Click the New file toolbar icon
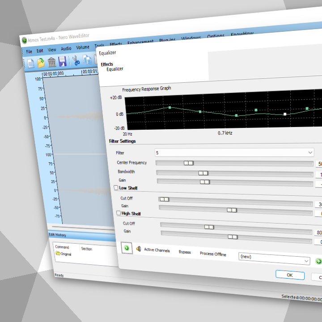The image size is (322, 322). 31,63
